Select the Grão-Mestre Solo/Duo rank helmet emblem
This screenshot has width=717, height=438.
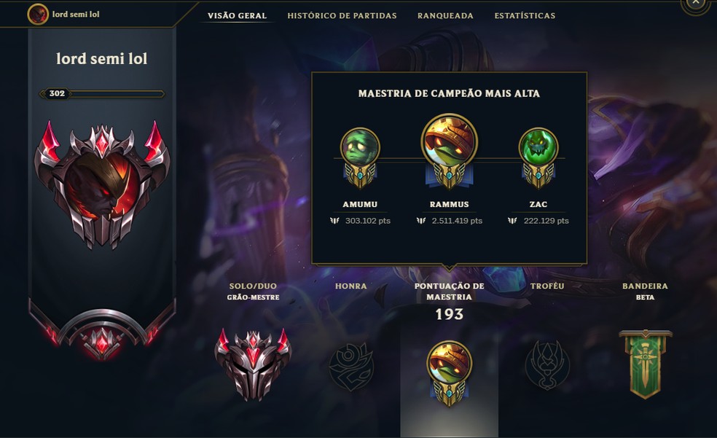click(x=253, y=364)
